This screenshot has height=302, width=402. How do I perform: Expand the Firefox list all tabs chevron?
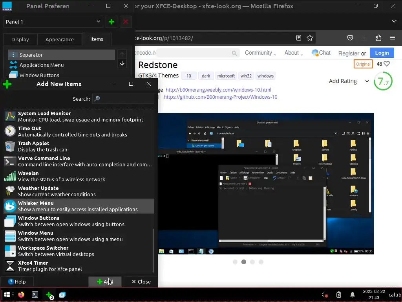point(394,21)
